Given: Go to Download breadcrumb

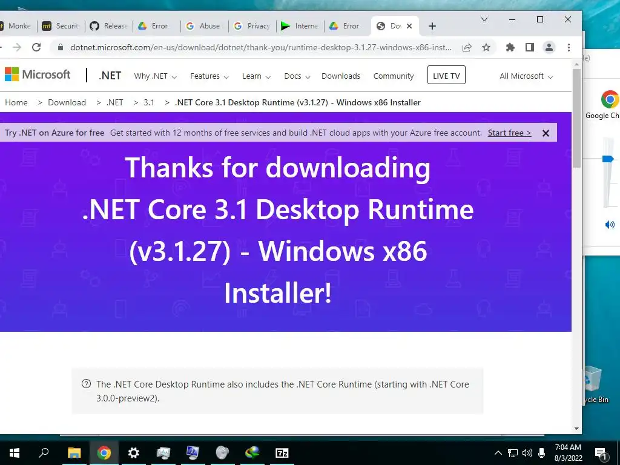Looking at the screenshot, I should coord(67,102).
